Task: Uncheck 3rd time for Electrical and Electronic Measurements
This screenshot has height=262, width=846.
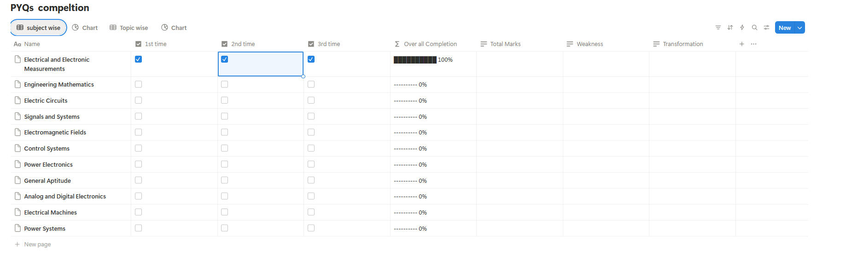Action: coord(311,59)
